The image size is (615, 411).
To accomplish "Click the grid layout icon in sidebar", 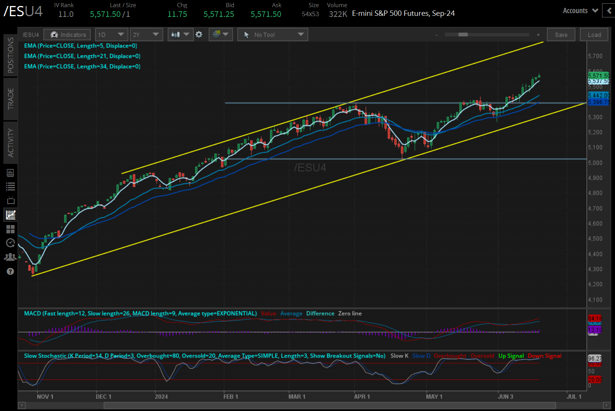I will click(11, 229).
